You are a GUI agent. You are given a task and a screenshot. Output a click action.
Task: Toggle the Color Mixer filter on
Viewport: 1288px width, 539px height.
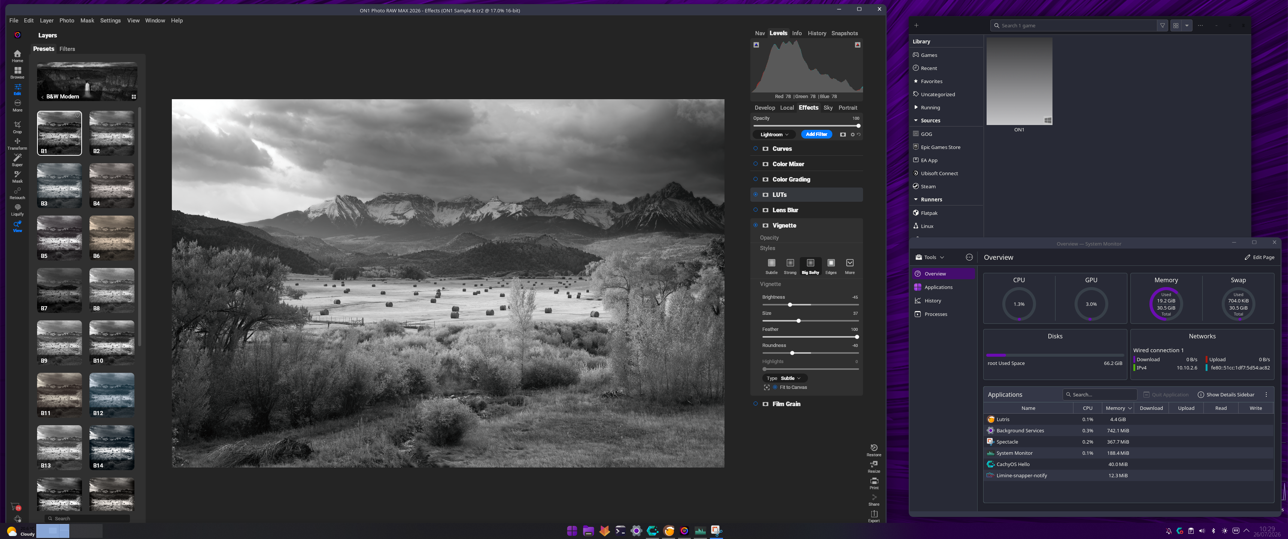756,164
